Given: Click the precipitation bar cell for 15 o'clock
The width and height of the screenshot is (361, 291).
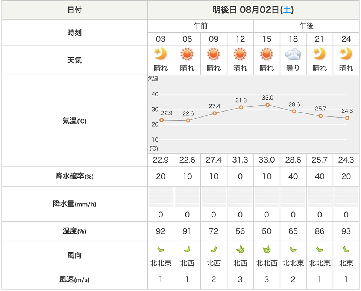Looking at the screenshot, I should pos(267,197).
